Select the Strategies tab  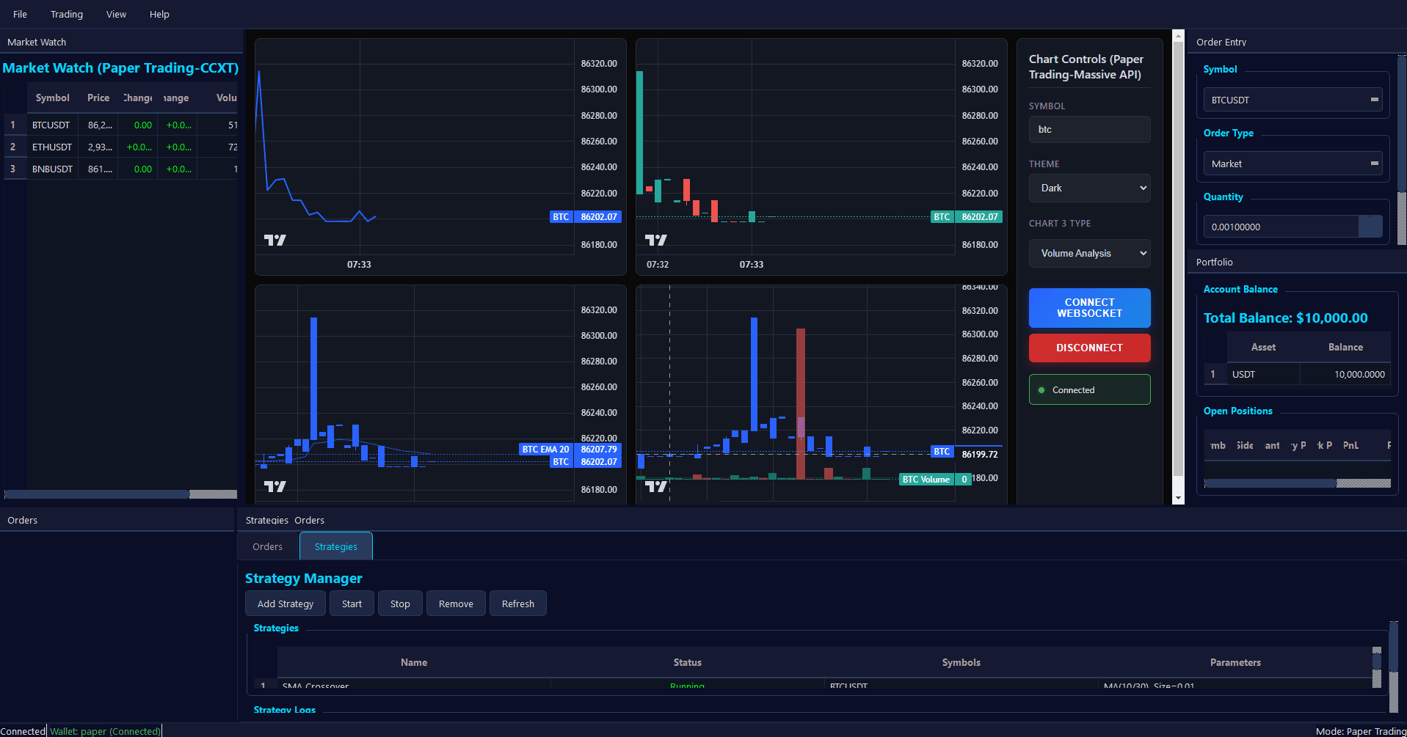(335, 546)
